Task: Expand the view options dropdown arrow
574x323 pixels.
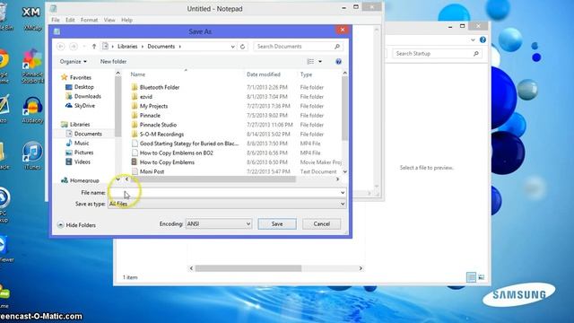Action: 320,62
